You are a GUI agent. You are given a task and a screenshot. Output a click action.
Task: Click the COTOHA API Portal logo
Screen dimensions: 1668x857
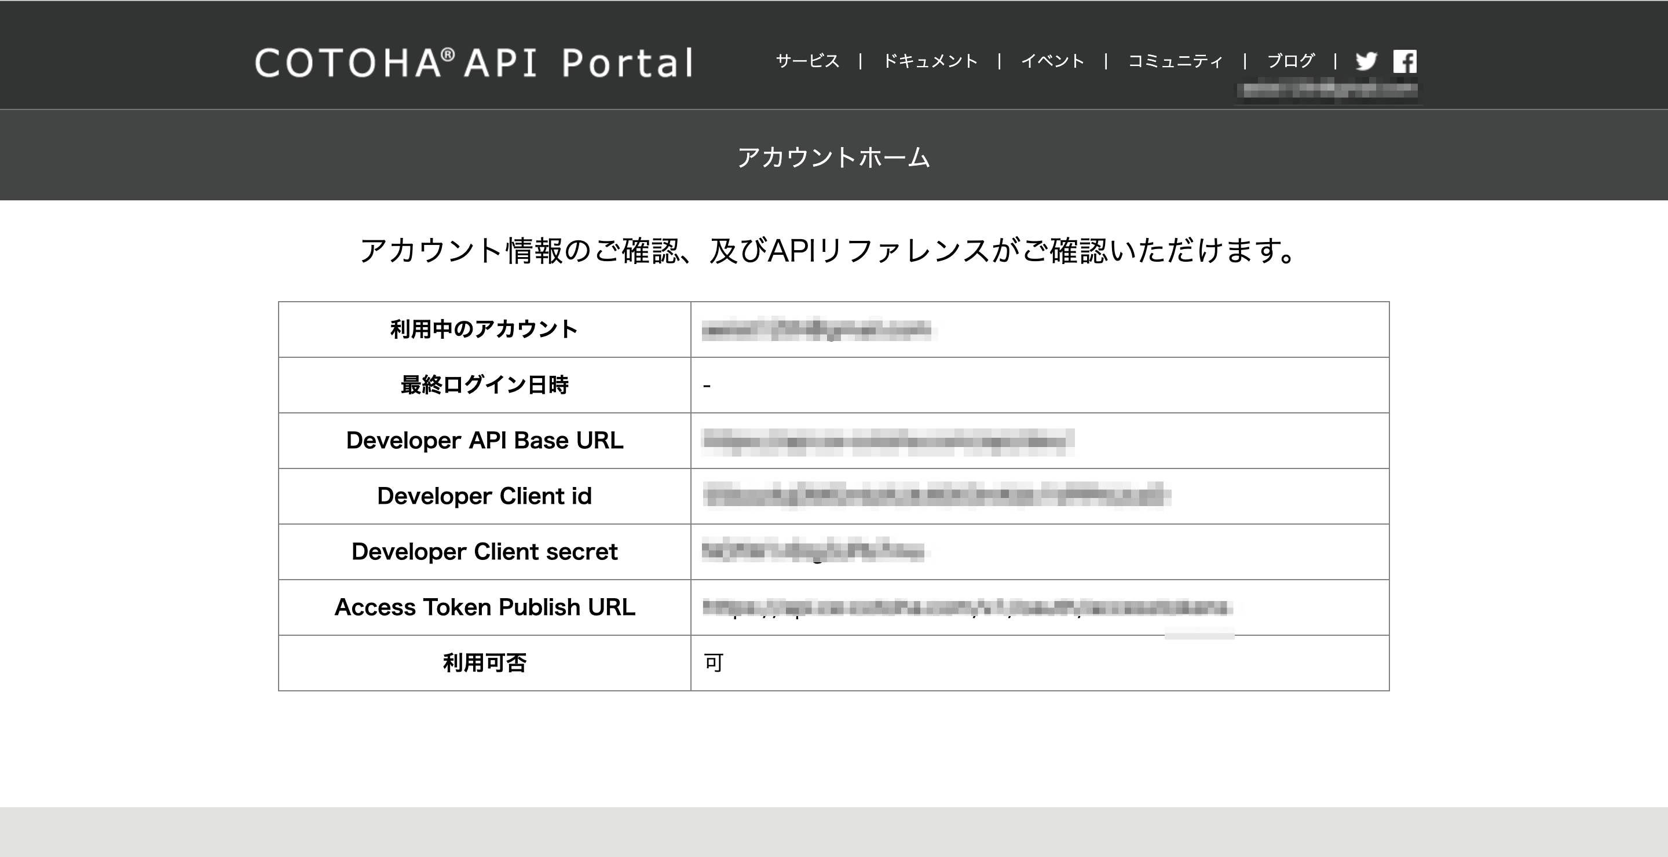click(x=474, y=63)
